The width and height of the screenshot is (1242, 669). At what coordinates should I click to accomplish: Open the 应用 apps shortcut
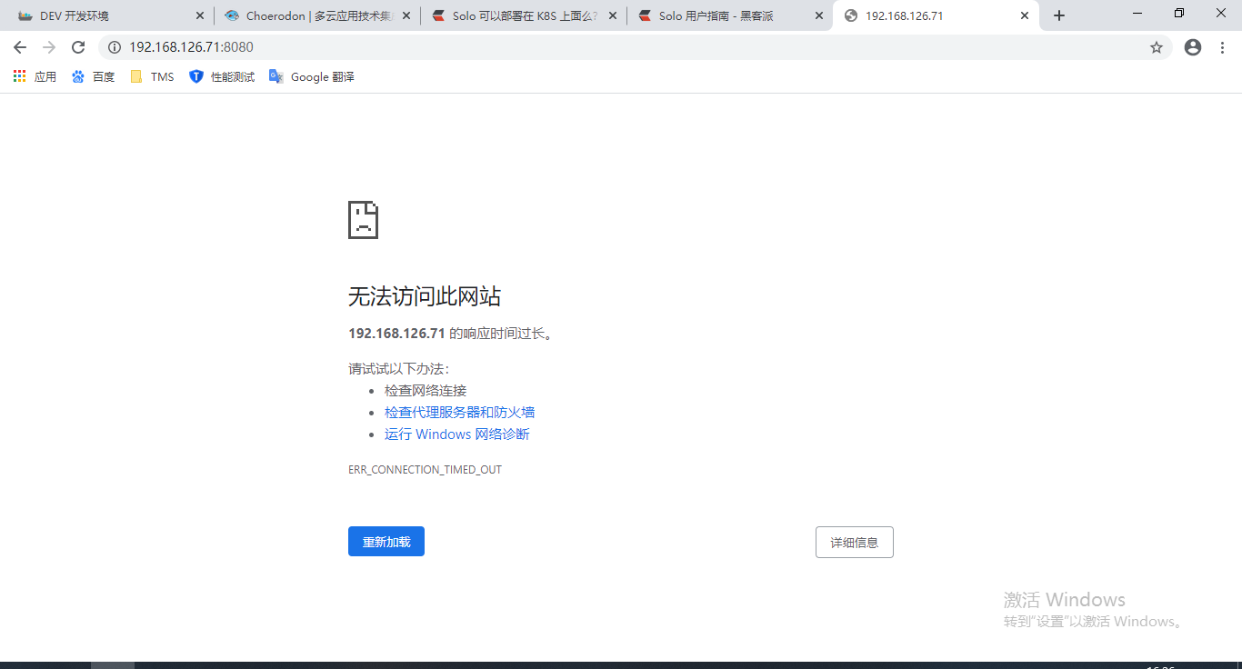[35, 77]
